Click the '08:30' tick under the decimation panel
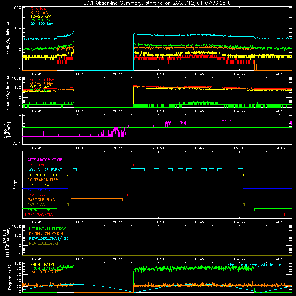 158,259
